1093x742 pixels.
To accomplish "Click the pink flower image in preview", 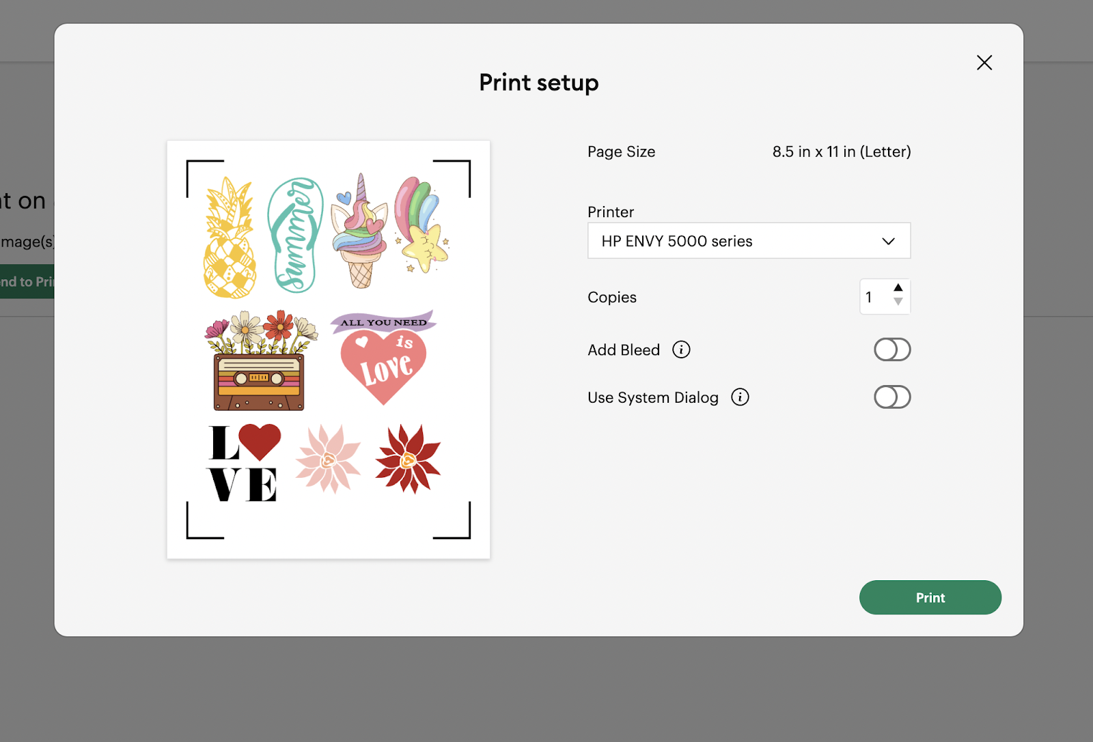I will [329, 459].
